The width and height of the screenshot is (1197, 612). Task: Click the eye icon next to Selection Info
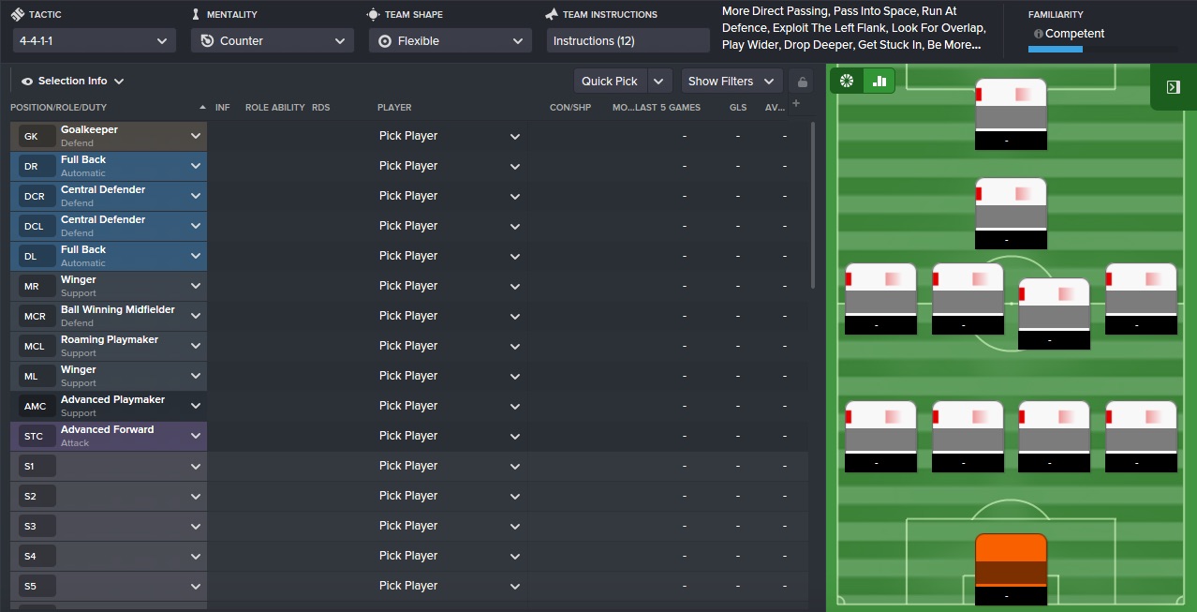click(27, 82)
